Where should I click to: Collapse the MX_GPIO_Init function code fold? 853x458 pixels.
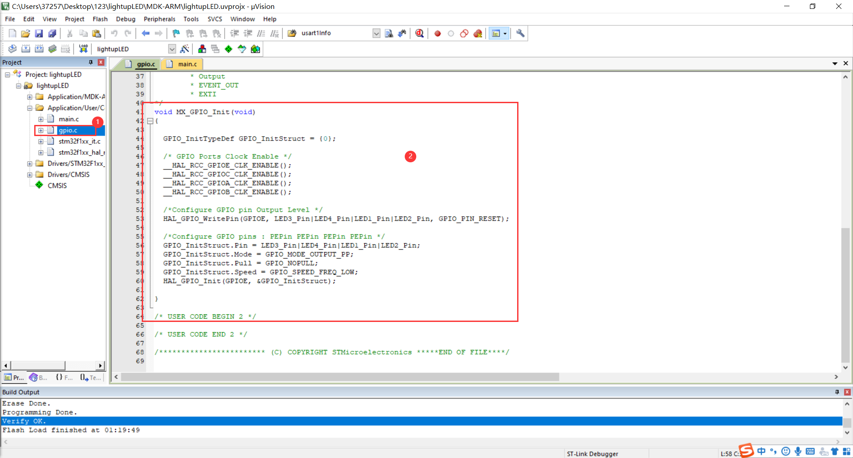pos(150,121)
